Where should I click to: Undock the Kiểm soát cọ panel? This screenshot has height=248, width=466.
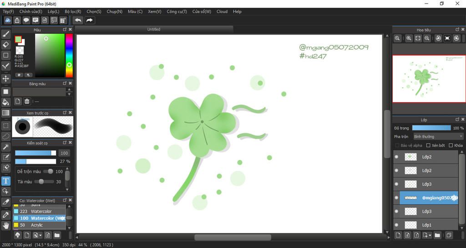(x=65, y=143)
